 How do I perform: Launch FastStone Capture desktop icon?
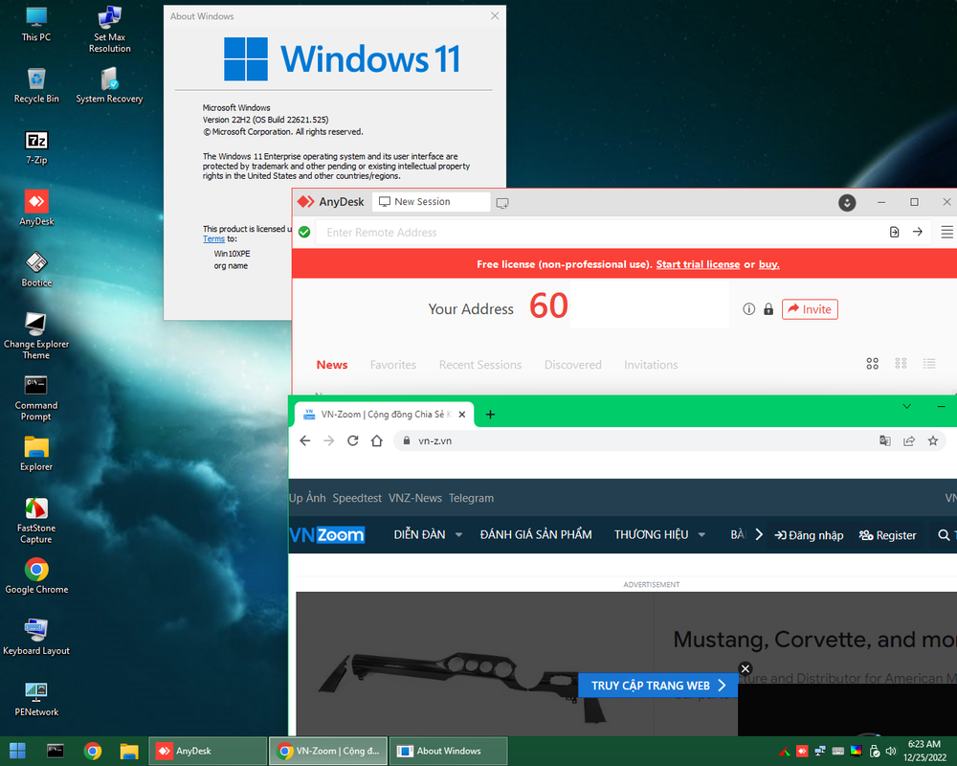[x=36, y=521]
